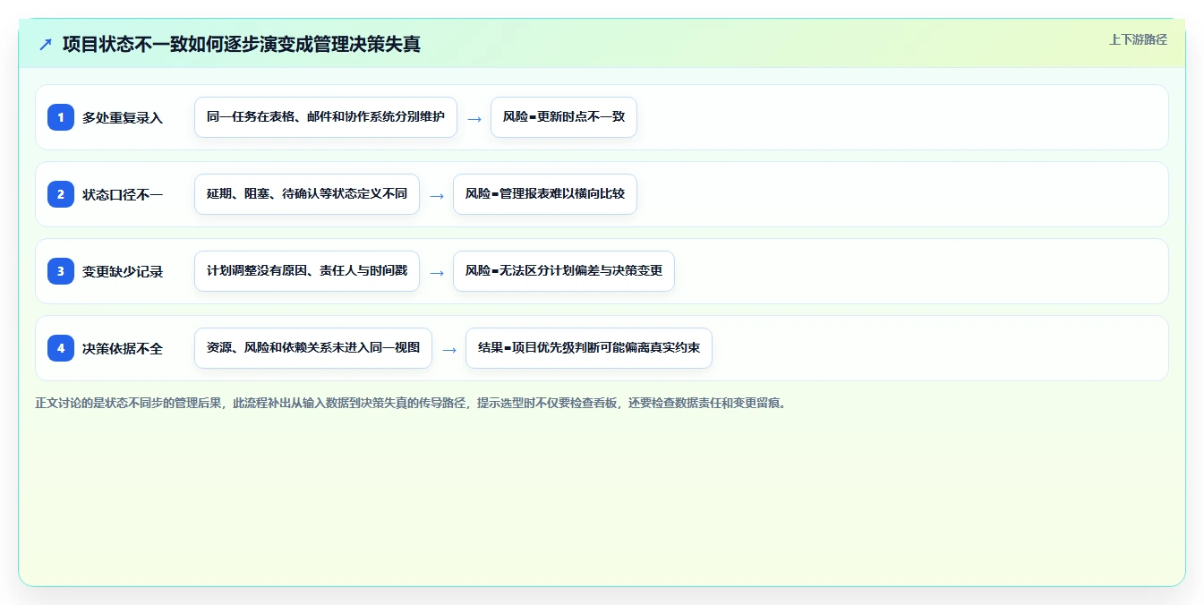Viewport: 1204px width, 605px height.
Task: Click the footnote paragraph starting 正文讨论的是状态不同步
Action: click(x=412, y=403)
